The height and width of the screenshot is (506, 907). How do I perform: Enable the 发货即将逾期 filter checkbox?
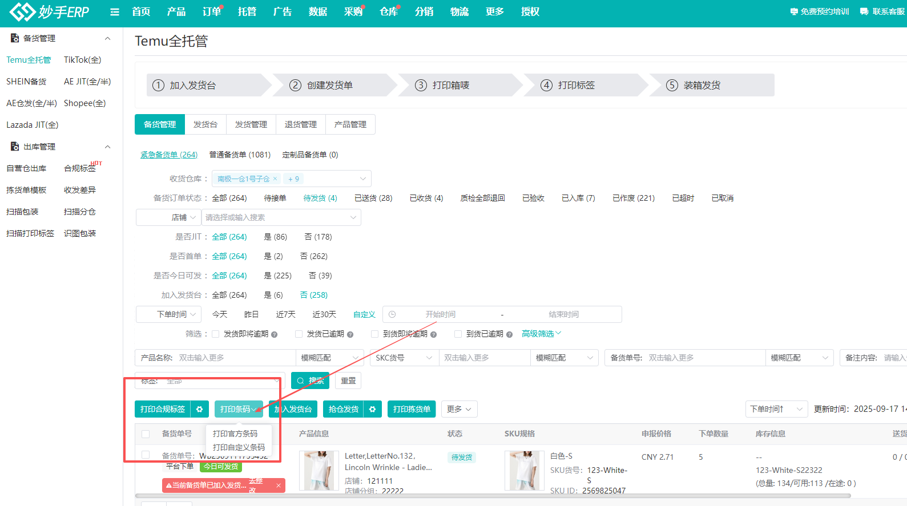216,334
